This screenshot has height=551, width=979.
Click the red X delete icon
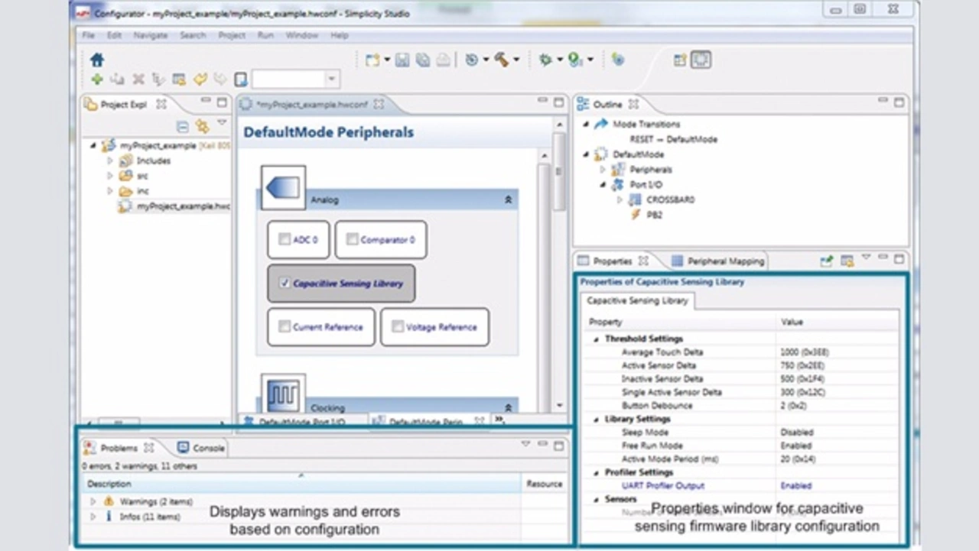click(138, 79)
